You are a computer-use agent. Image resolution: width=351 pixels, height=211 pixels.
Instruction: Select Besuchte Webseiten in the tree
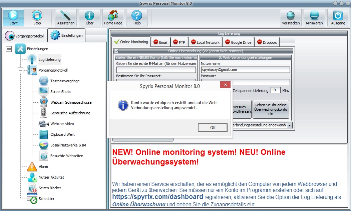(x=67, y=156)
